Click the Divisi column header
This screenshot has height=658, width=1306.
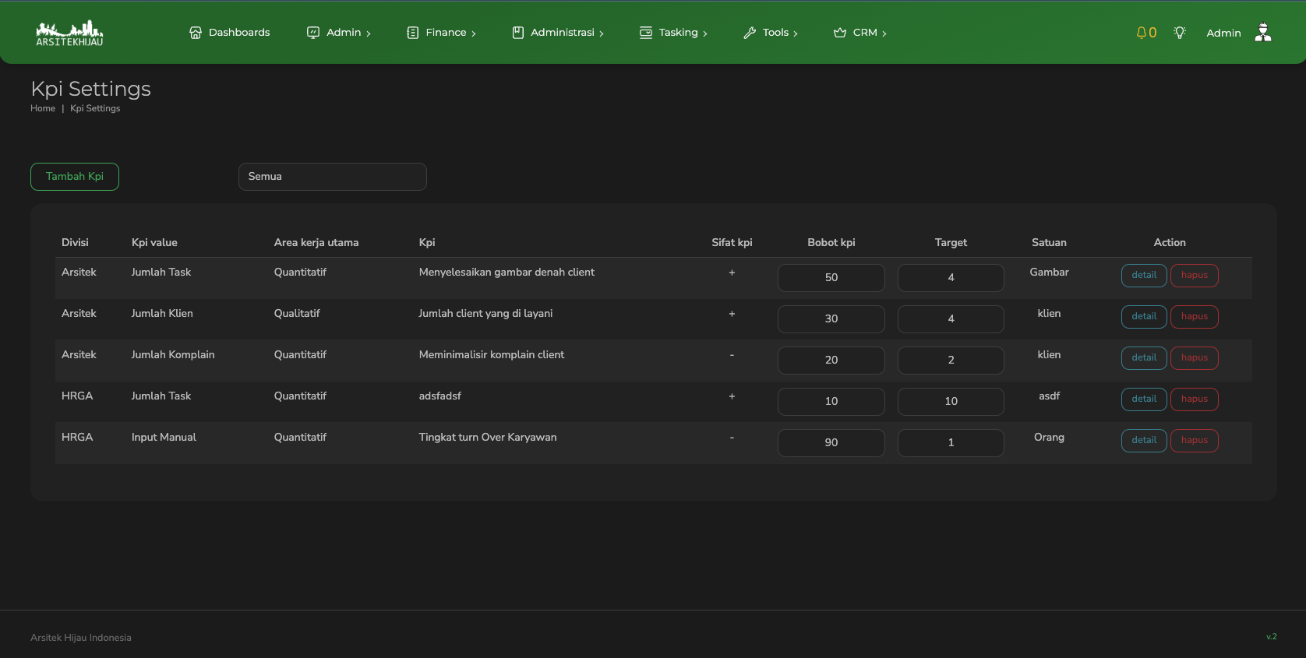[75, 243]
